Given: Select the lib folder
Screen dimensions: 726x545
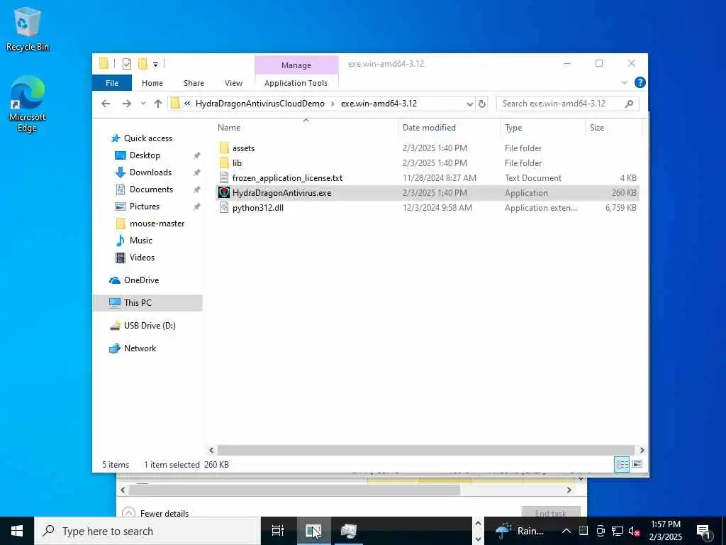Looking at the screenshot, I should (x=237, y=163).
